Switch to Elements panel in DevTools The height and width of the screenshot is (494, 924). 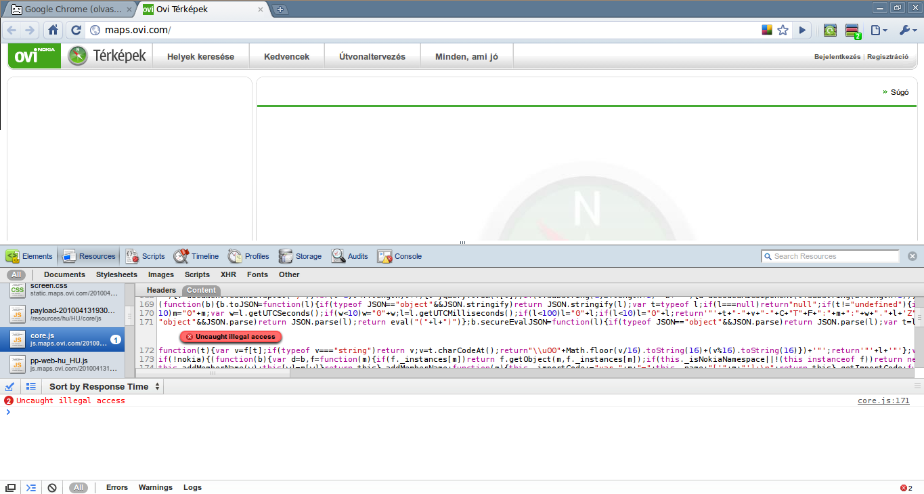(29, 256)
